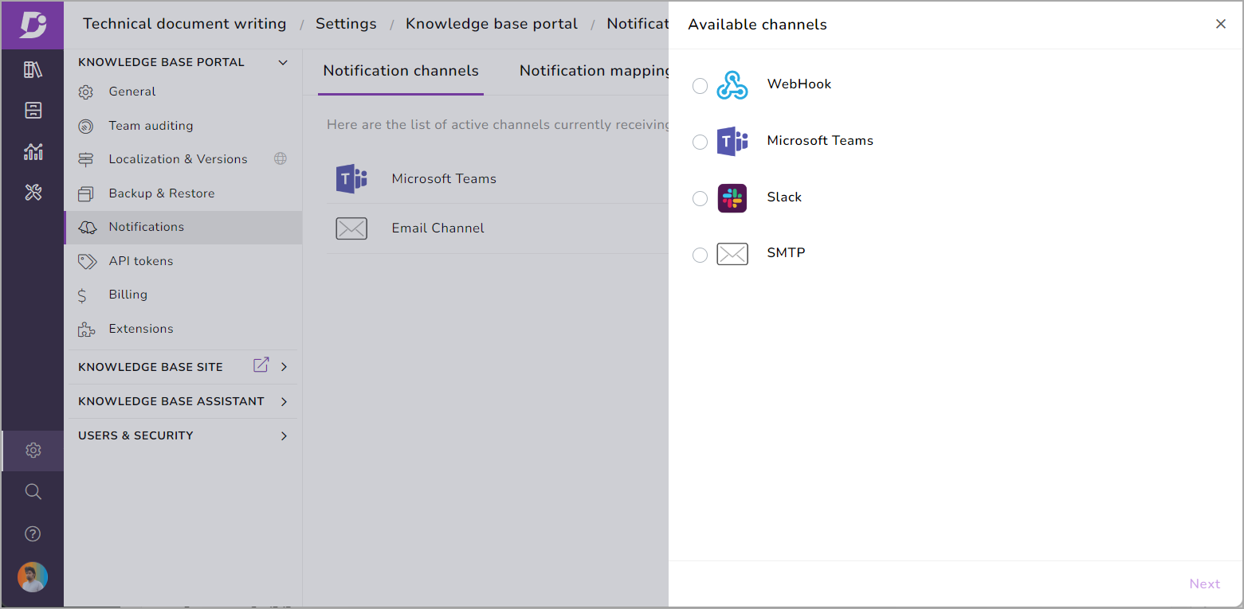Click the Microsoft Teams logo in active channels list

point(351,178)
